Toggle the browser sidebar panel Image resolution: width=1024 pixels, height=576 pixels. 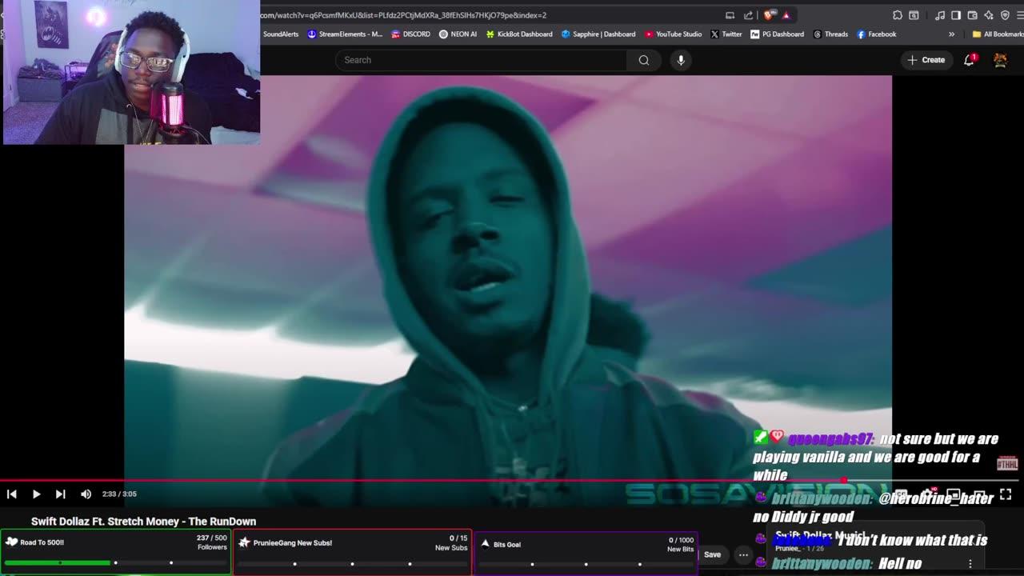[956, 15]
